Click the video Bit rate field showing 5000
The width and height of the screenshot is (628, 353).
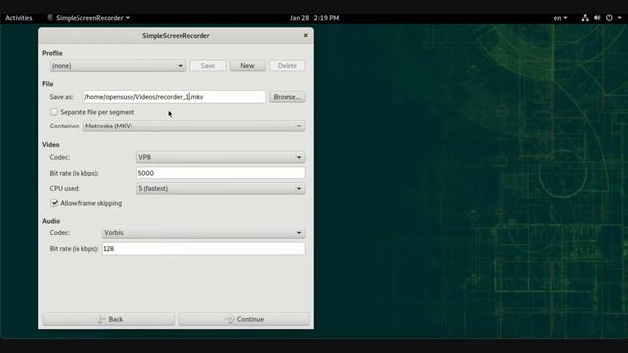(x=221, y=173)
